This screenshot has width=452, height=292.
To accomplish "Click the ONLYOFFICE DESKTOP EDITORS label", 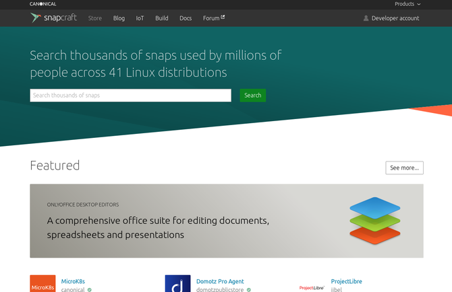I will pyautogui.click(x=83, y=205).
